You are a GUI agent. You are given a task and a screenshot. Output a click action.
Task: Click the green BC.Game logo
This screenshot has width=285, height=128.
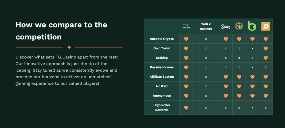tap(252, 26)
